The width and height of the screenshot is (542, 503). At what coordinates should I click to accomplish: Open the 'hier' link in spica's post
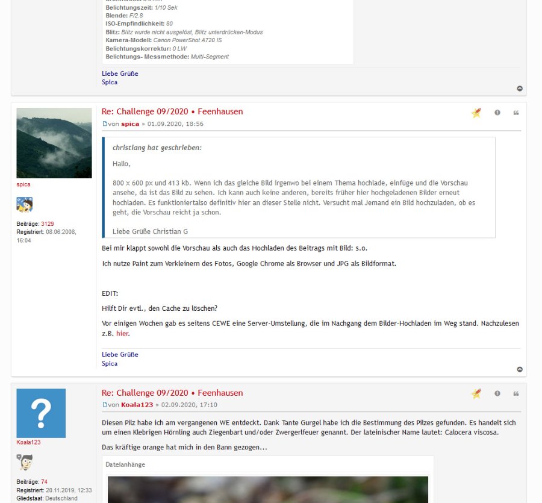click(122, 333)
